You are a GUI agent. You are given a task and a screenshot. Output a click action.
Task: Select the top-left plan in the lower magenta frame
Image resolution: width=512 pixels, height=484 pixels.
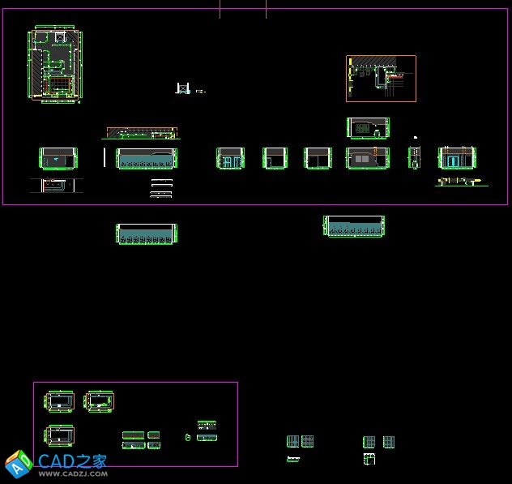tap(60, 401)
